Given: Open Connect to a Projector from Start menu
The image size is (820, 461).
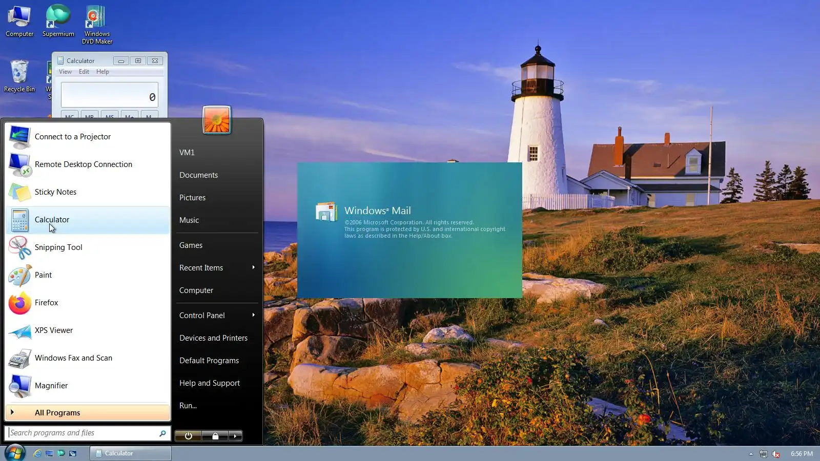Looking at the screenshot, I should [x=88, y=137].
